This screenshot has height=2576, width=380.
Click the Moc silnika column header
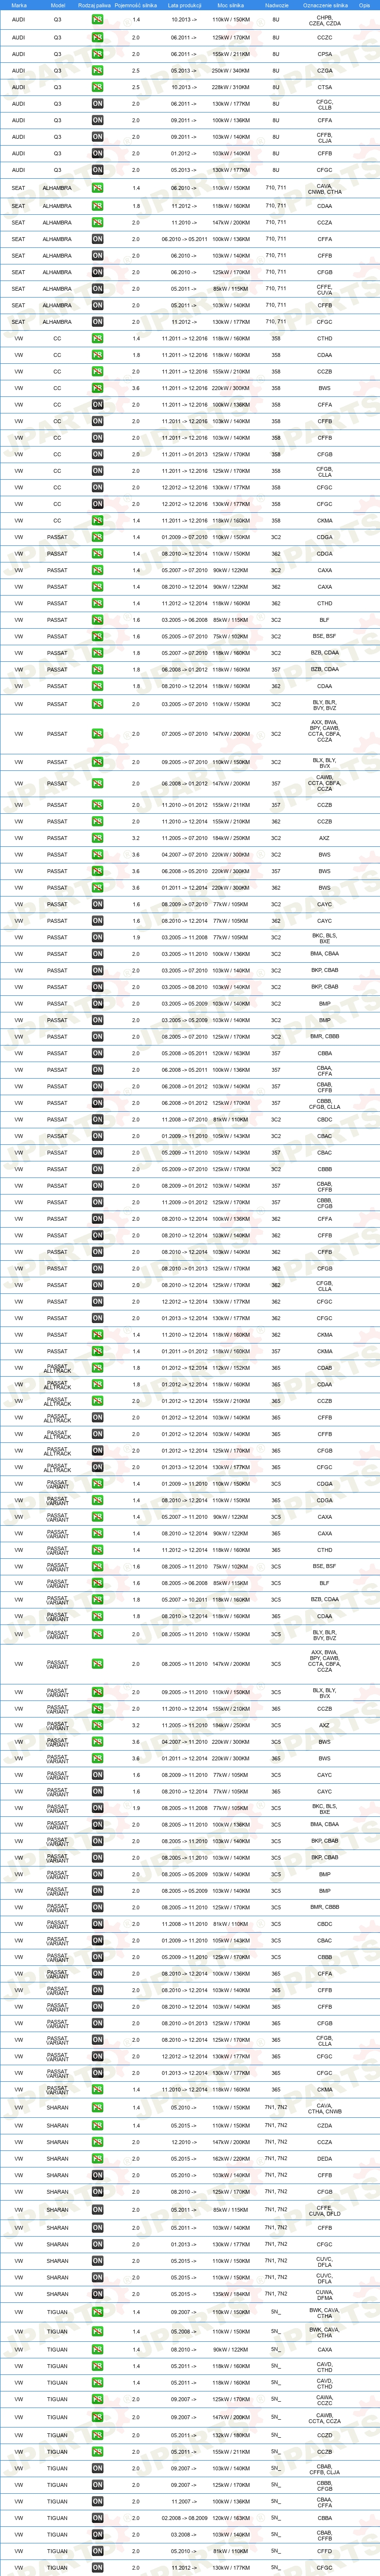pos(230,5)
